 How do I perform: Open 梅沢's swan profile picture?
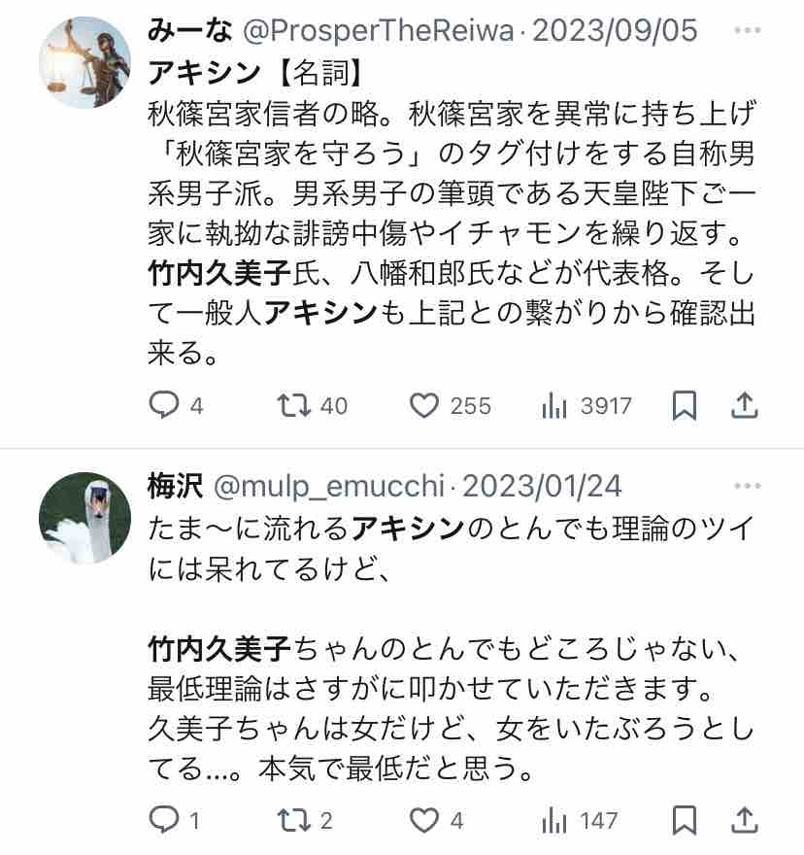(x=85, y=518)
